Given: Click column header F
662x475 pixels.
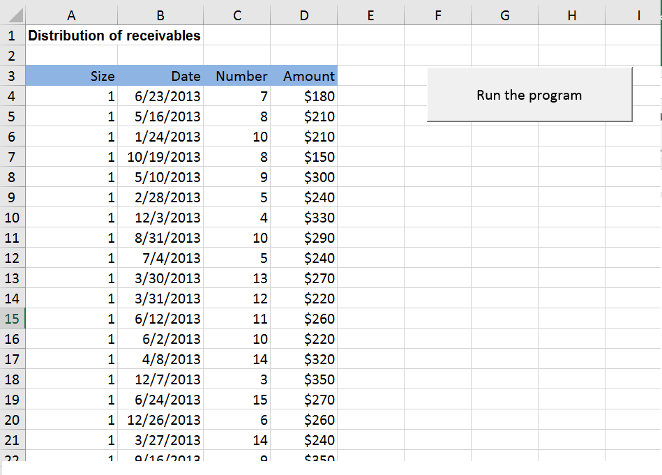Looking at the screenshot, I should 437,15.
